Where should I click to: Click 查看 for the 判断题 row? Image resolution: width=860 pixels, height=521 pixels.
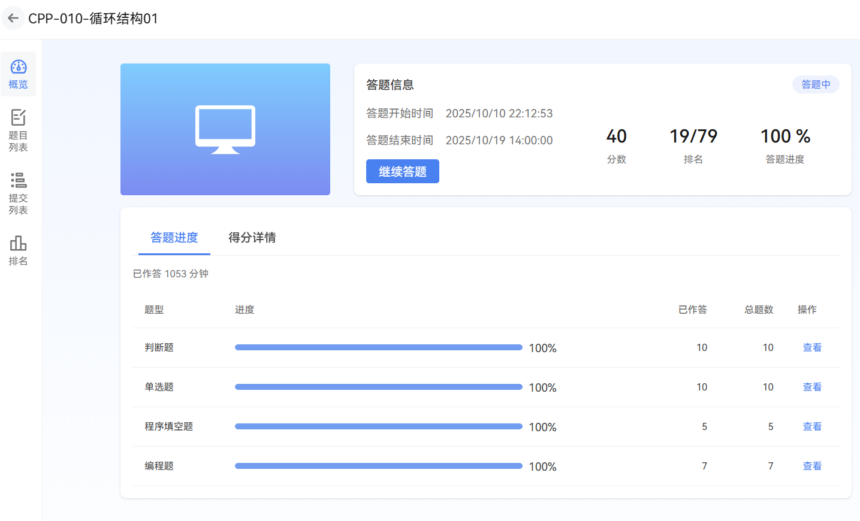coord(812,347)
